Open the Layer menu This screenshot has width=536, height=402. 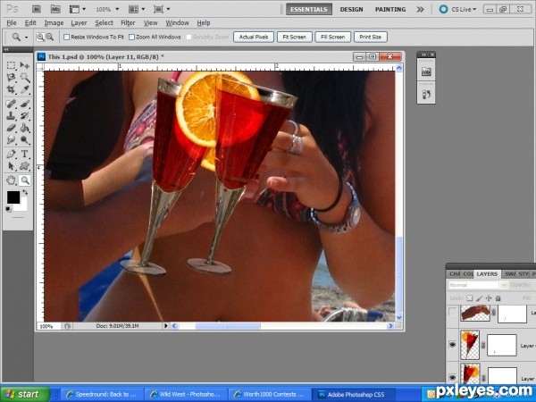(x=79, y=23)
